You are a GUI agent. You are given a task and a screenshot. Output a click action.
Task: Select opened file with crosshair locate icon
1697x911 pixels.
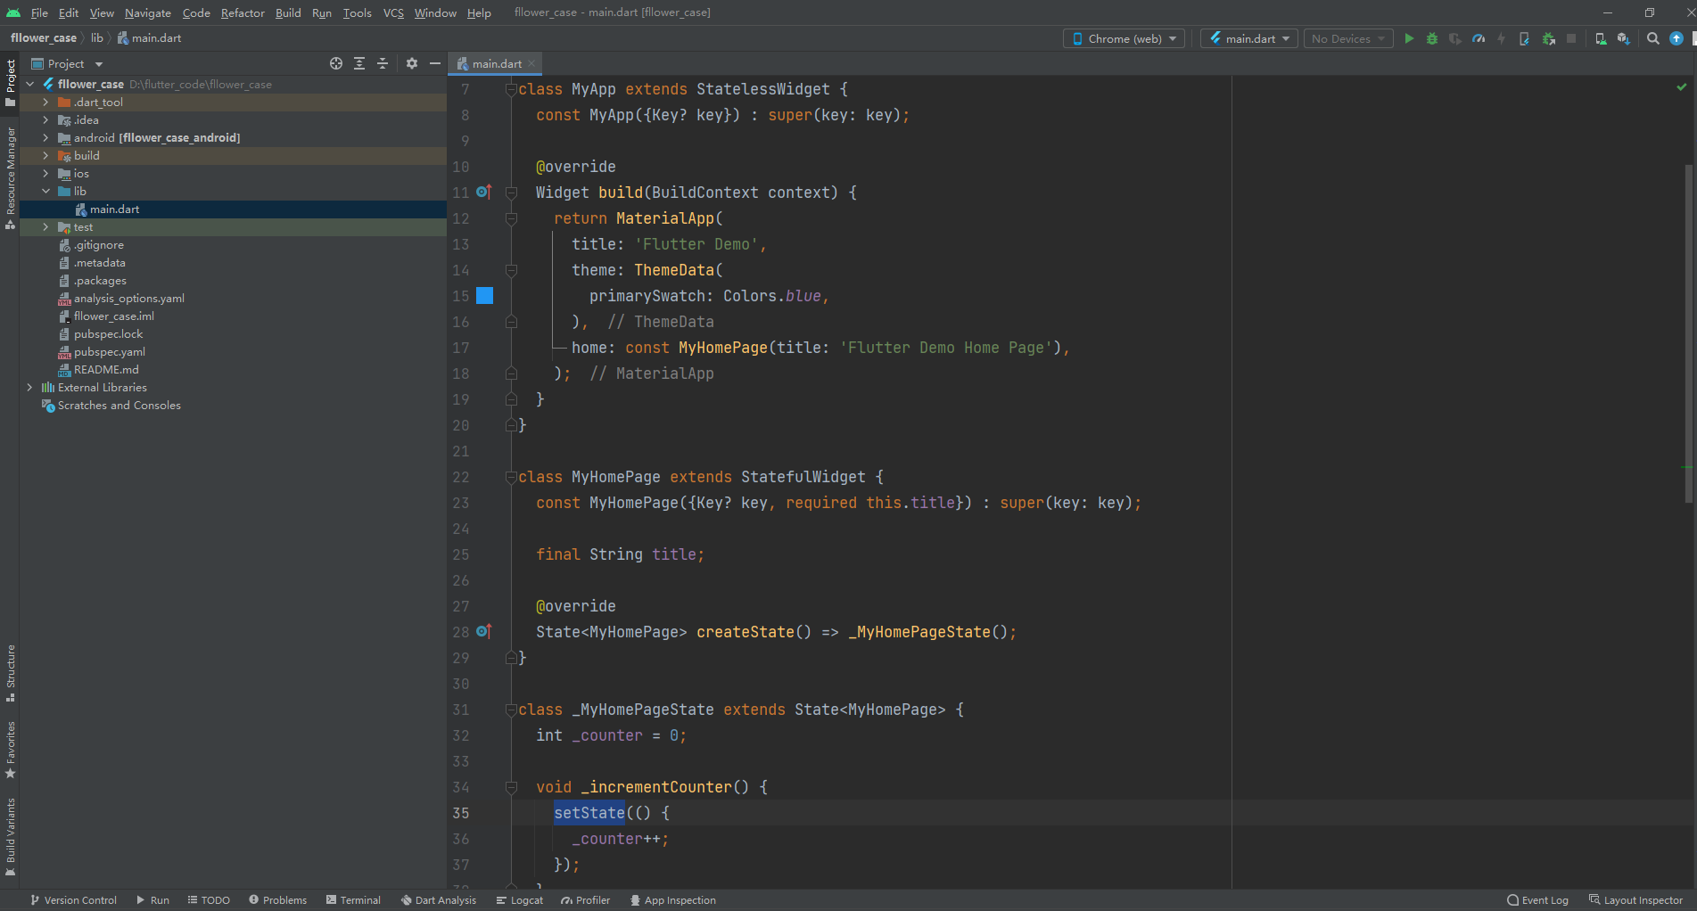point(336,63)
